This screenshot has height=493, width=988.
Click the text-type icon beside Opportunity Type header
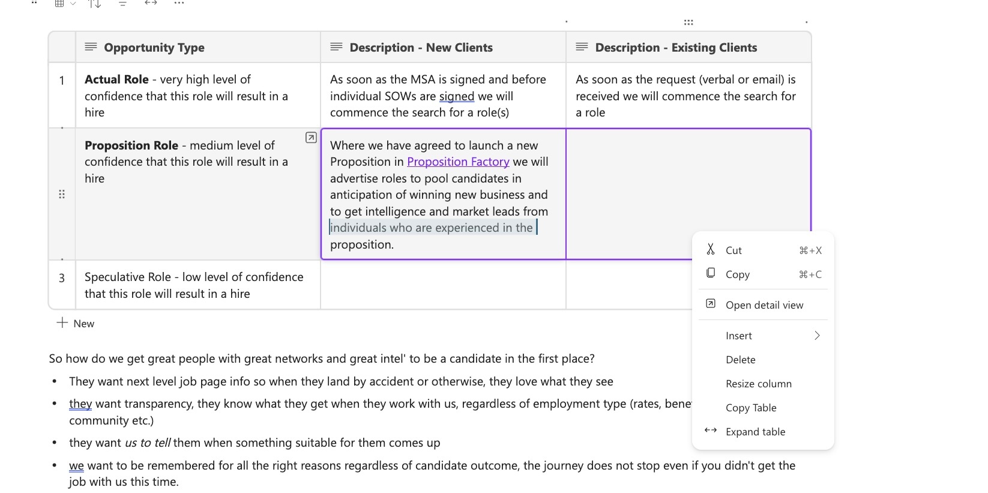[91, 47]
